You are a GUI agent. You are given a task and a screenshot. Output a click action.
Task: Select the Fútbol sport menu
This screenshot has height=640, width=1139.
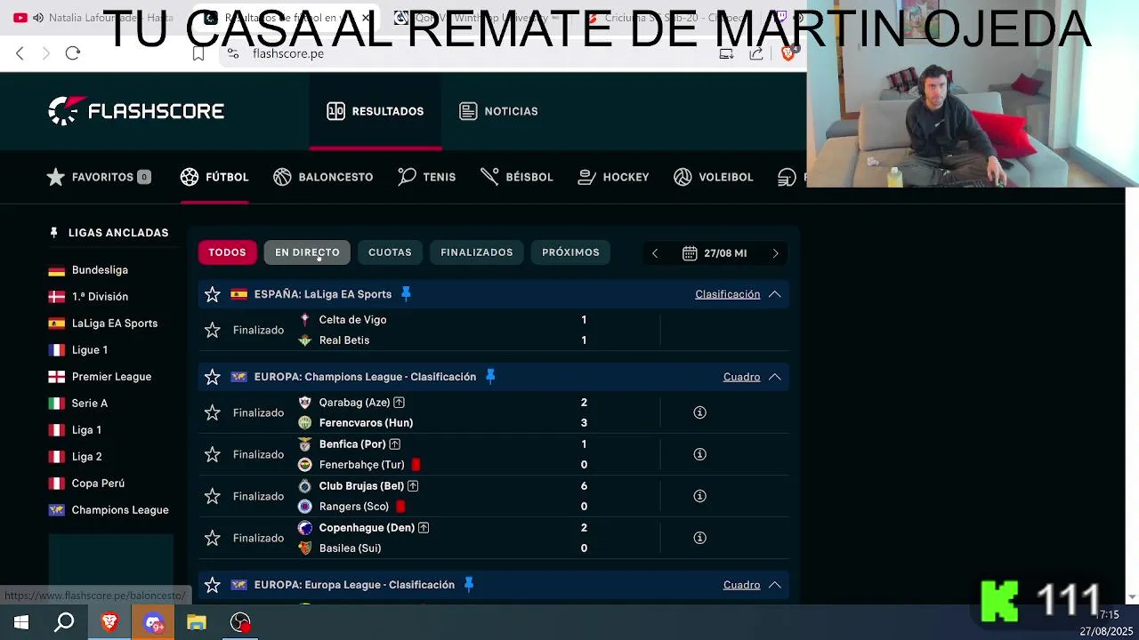pyautogui.click(x=214, y=177)
